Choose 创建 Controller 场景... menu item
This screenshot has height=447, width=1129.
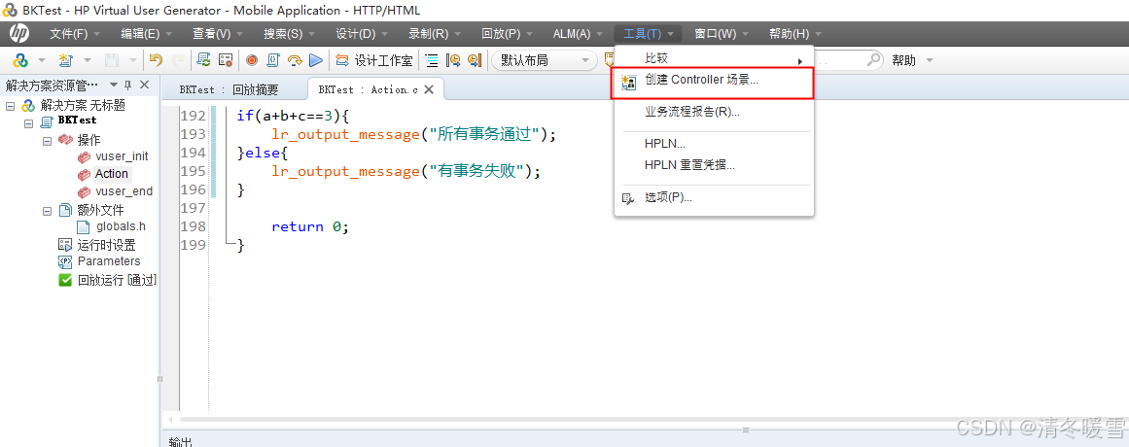pyautogui.click(x=714, y=82)
